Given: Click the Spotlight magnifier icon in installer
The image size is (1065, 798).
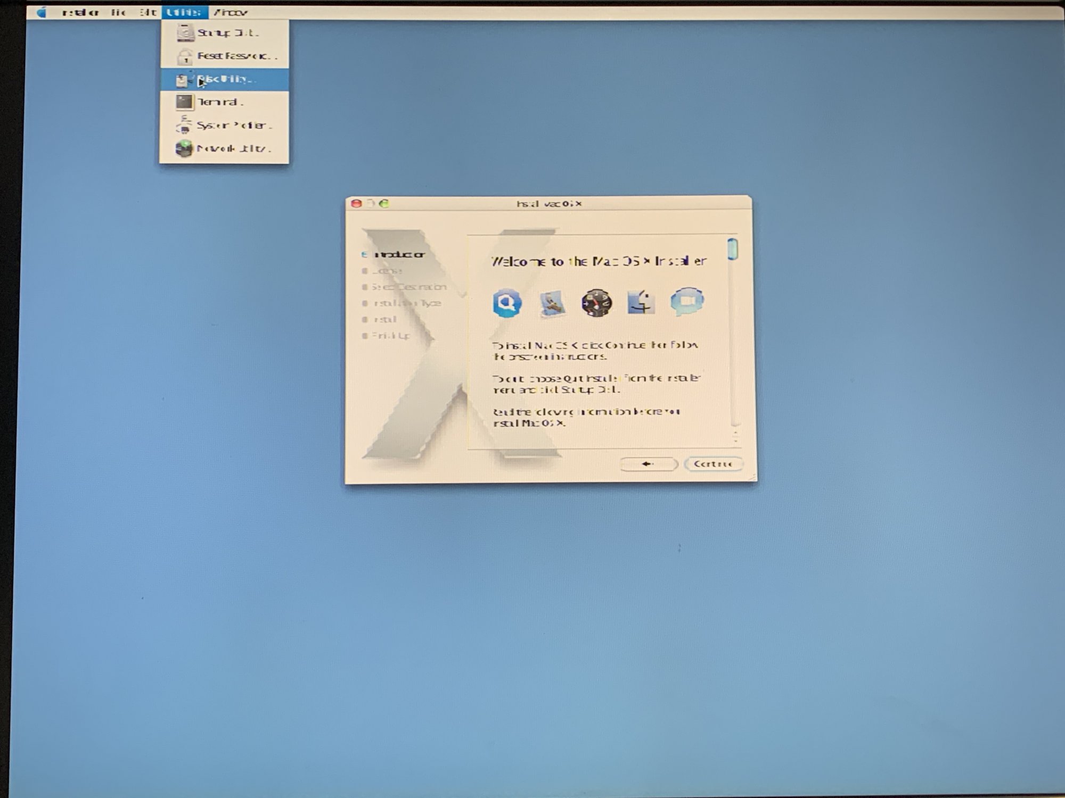Looking at the screenshot, I should 507,303.
